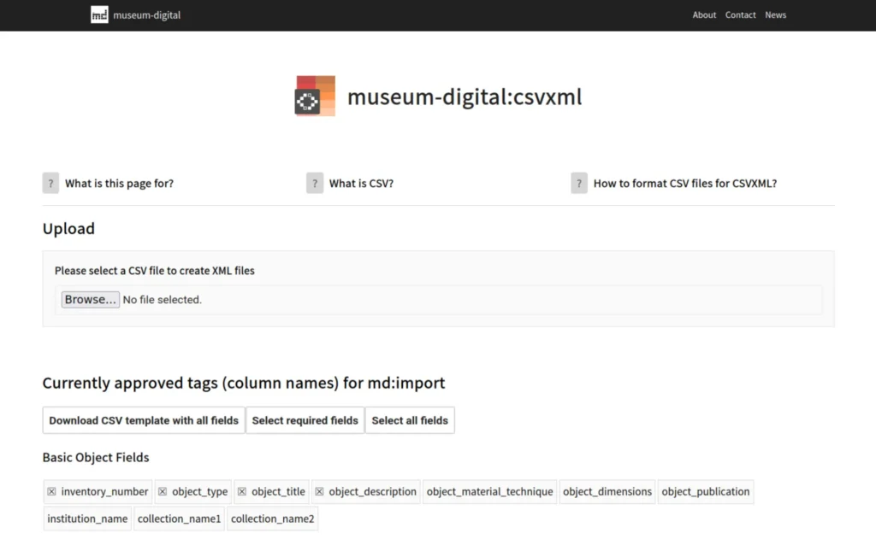Click the museum-digital:csvxml page title
876x539 pixels.
[465, 97]
